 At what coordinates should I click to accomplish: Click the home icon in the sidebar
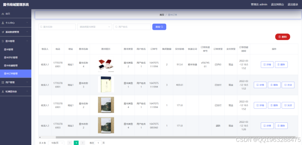[3, 14]
